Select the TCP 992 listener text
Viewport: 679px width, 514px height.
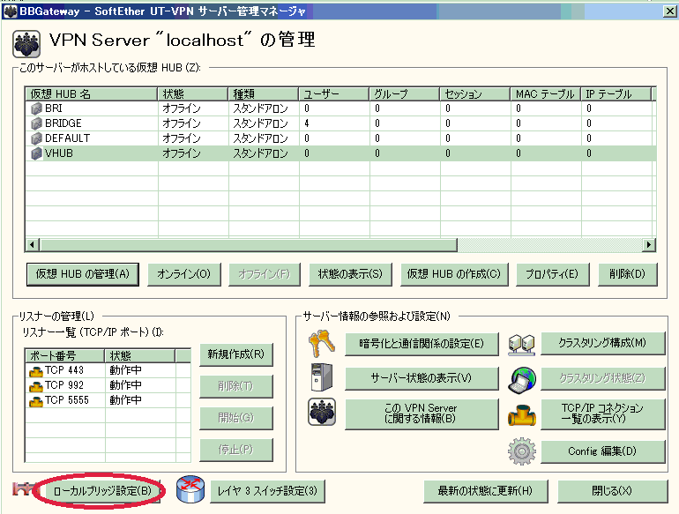click(64, 385)
